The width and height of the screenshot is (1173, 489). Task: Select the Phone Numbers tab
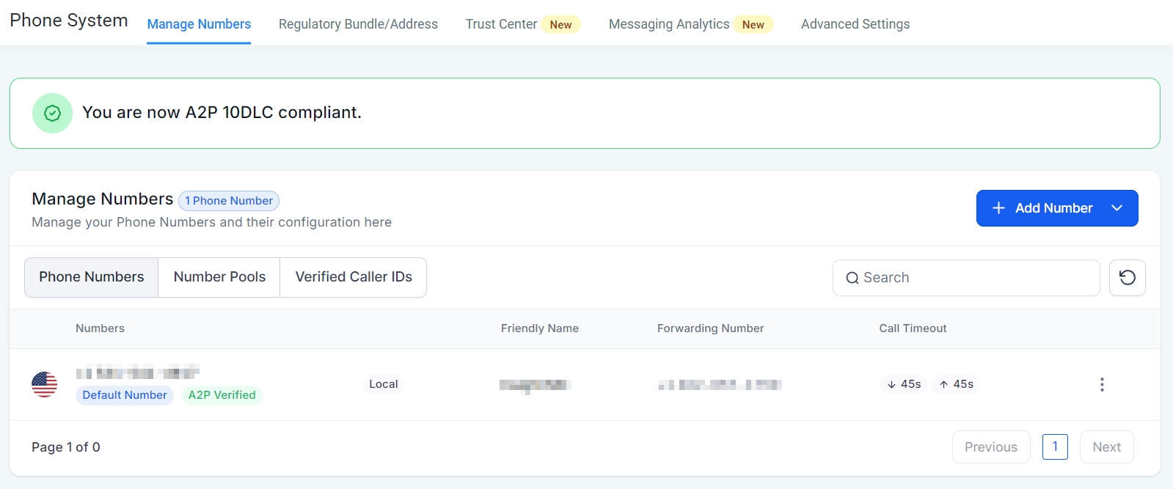92,277
